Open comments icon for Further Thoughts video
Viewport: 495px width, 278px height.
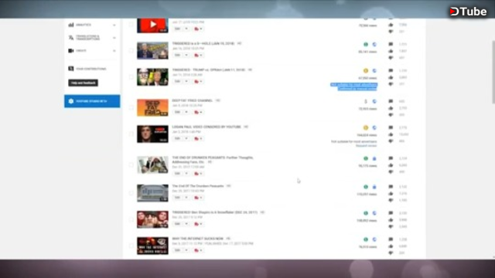[391, 158]
